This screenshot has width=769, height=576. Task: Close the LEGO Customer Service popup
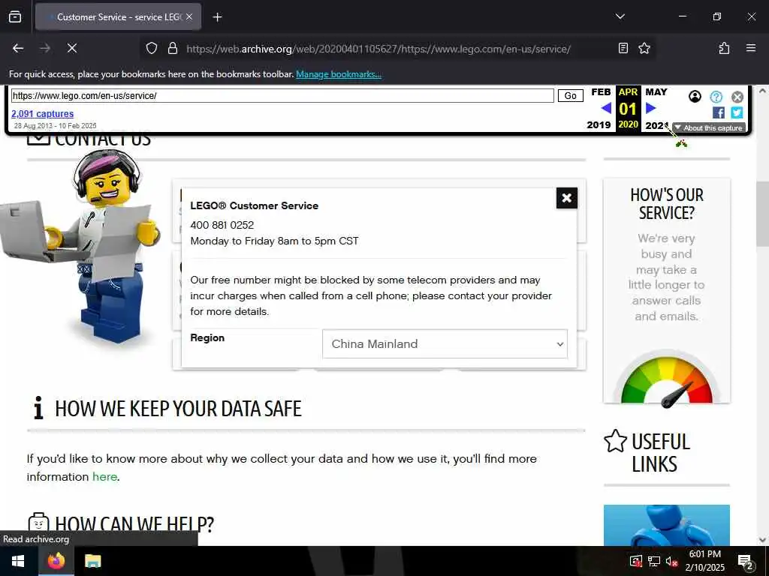pyautogui.click(x=567, y=198)
